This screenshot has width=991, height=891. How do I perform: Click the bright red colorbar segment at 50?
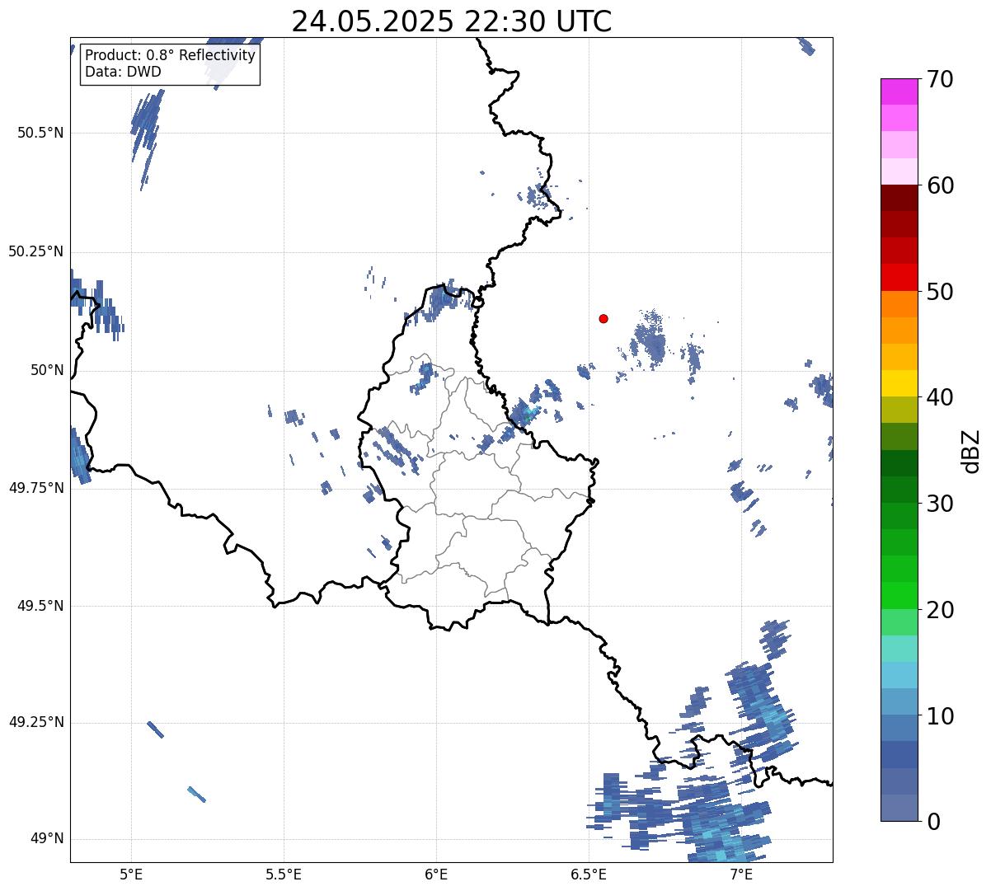tap(899, 278)
